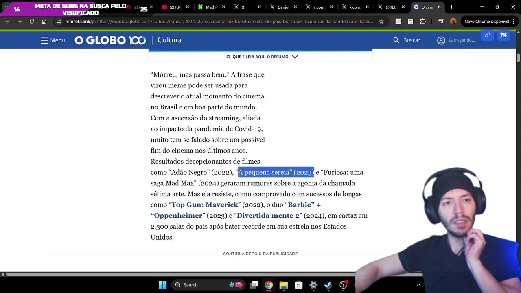The image size is (521, 293).
Task: Click the Buscar label
Action: tap(412, 40)
